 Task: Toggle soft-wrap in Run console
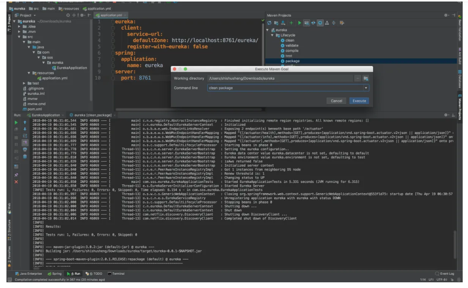(25, 136)
